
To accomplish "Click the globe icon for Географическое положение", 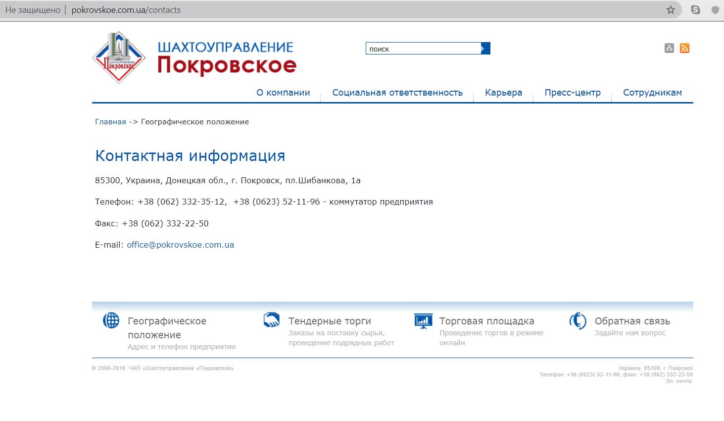I will tap(111, 320).
